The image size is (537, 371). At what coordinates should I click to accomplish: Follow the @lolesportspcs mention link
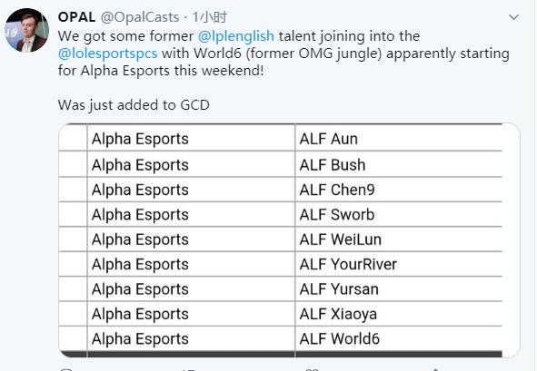pyautogui.click(x=108, y=54)
